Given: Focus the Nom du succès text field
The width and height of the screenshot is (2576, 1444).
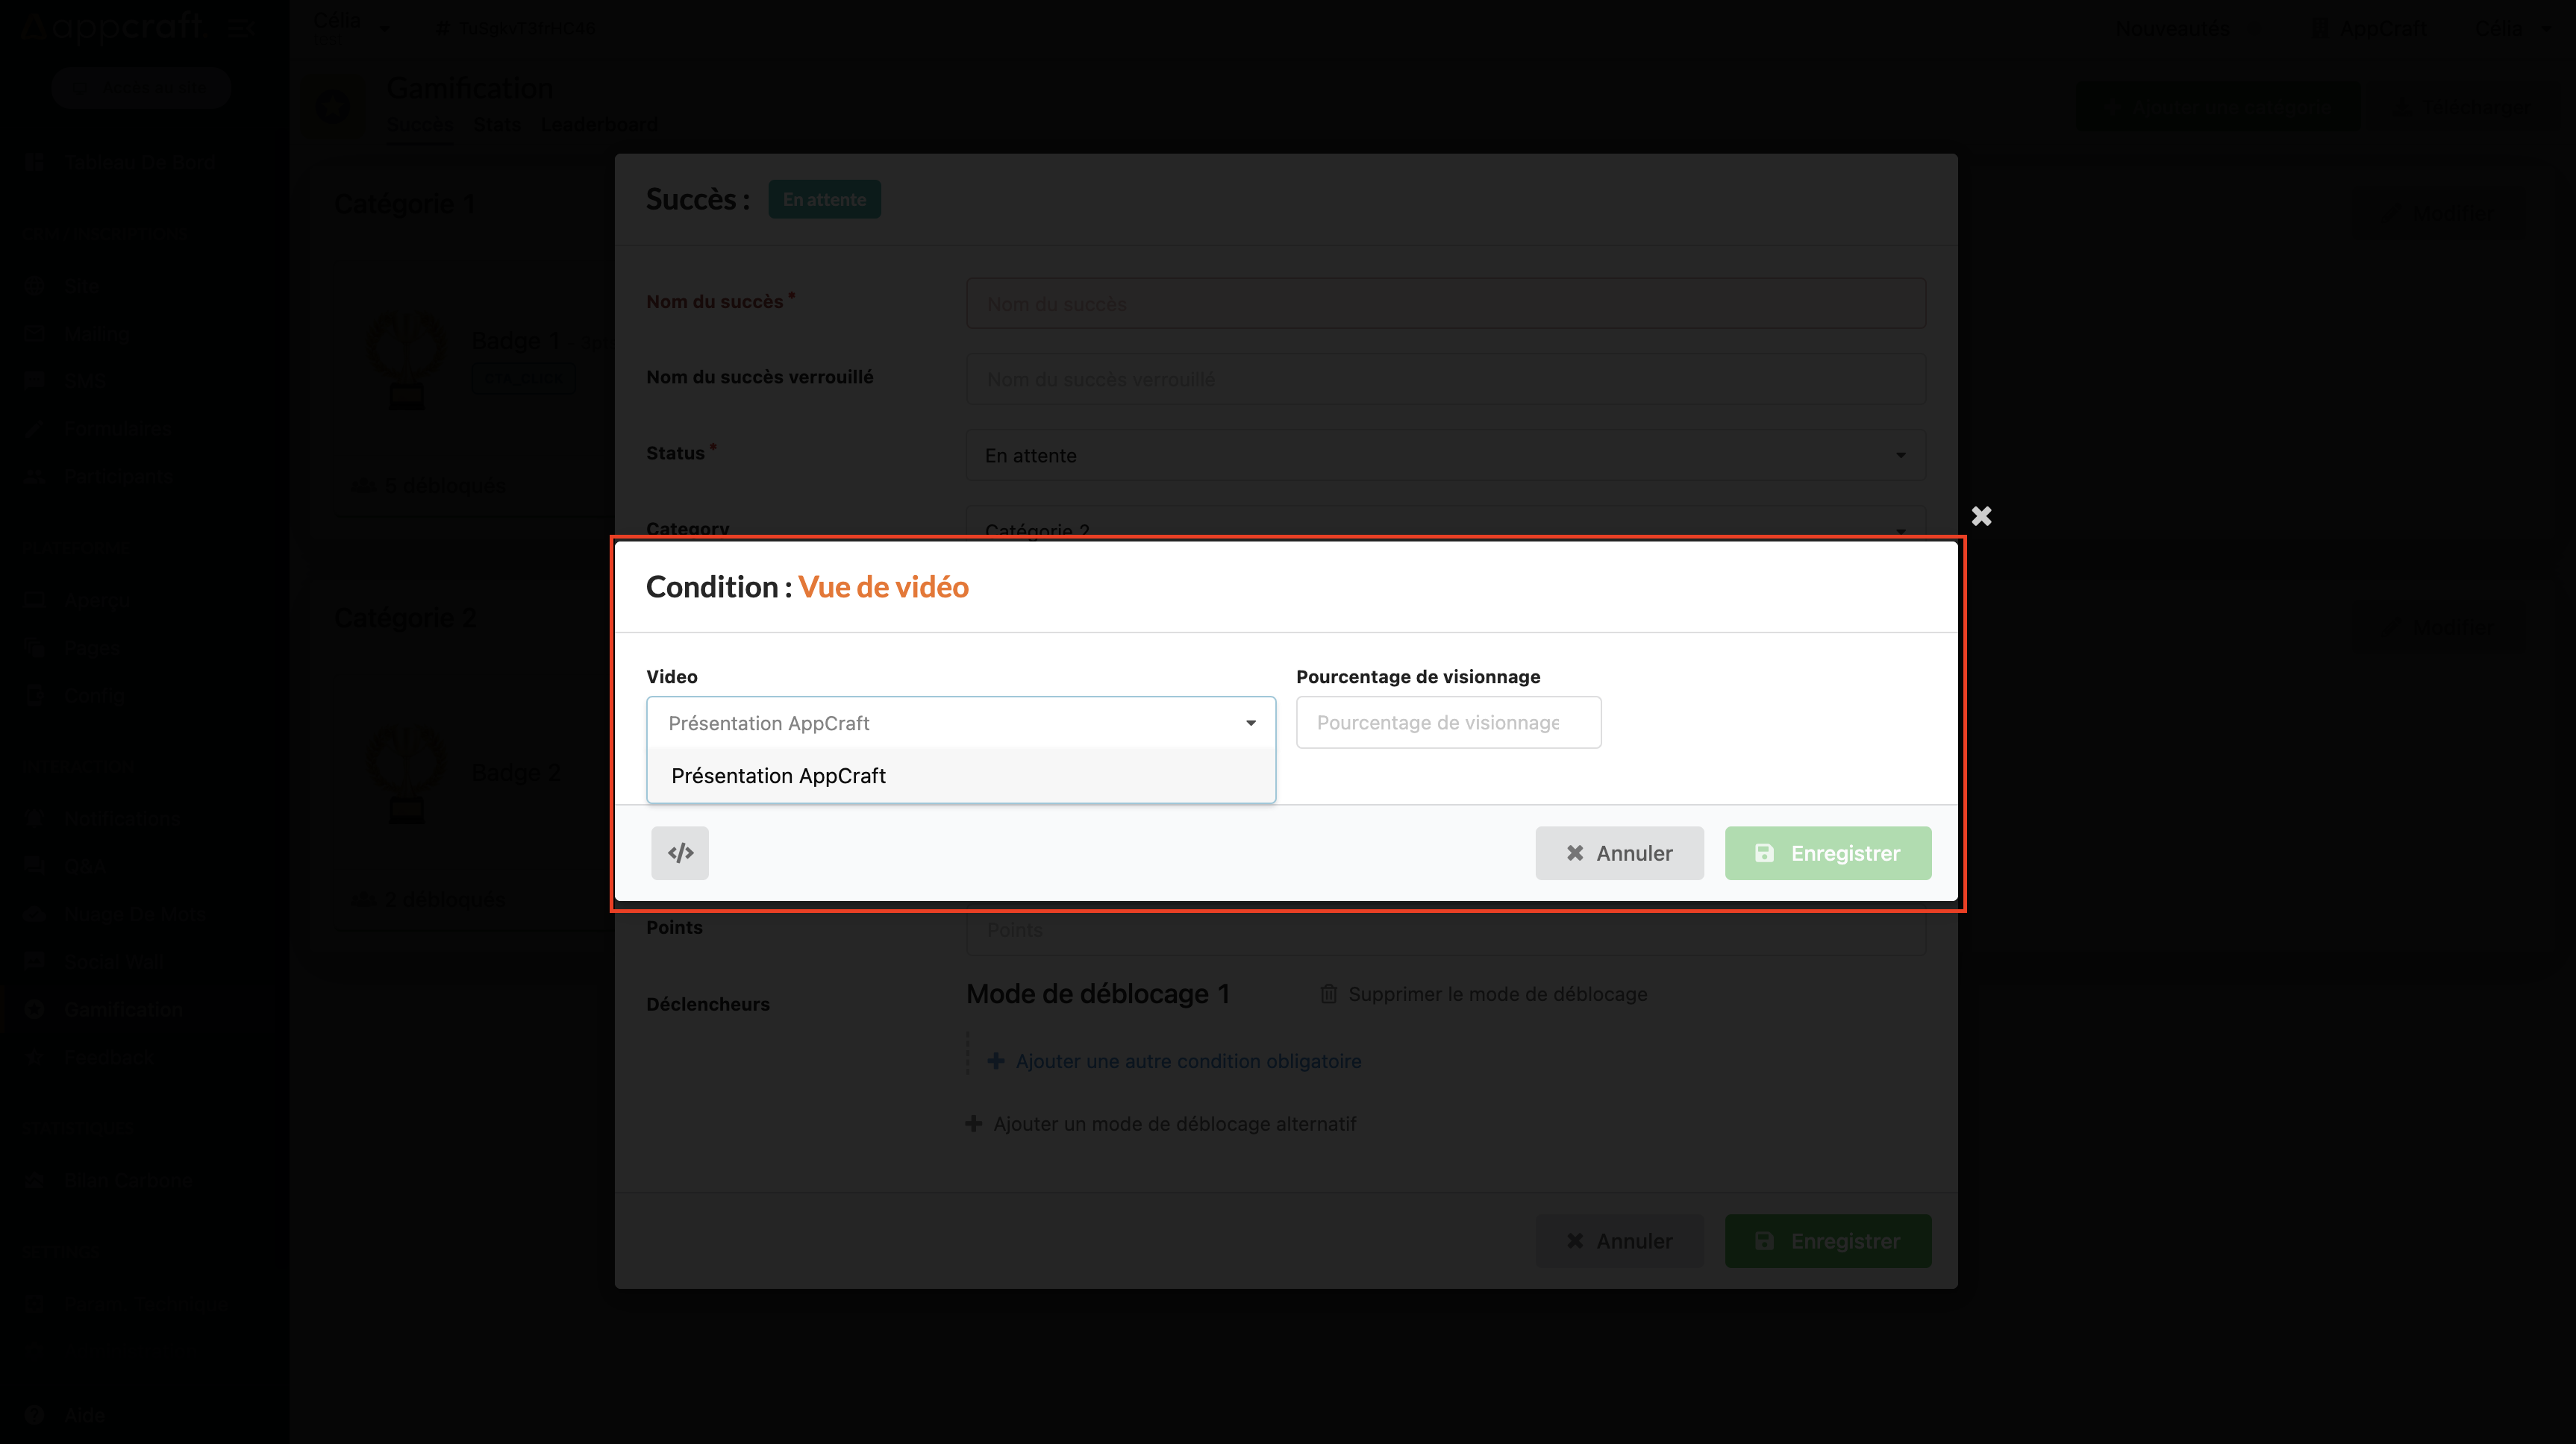Looking at the screenshot, I should [1445, 304].
